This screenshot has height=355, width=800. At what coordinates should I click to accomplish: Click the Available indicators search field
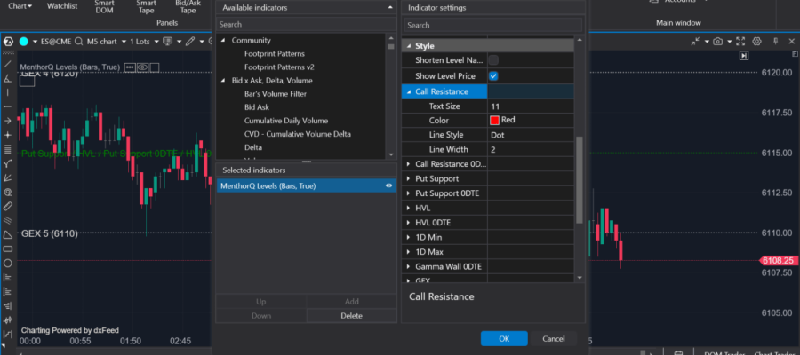(x=302, y=25)
